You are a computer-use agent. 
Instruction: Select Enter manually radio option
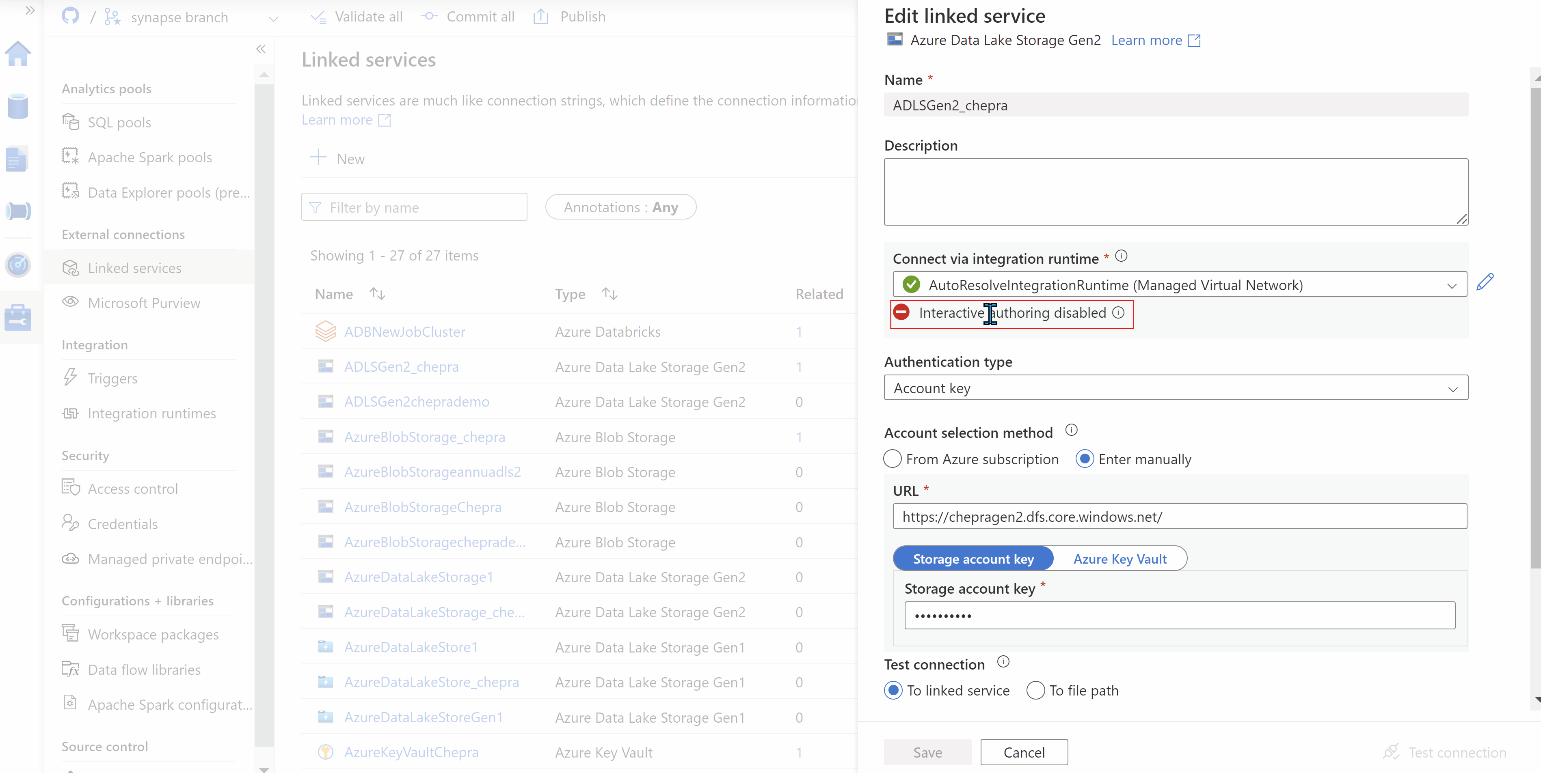(x=1085, y=459)
